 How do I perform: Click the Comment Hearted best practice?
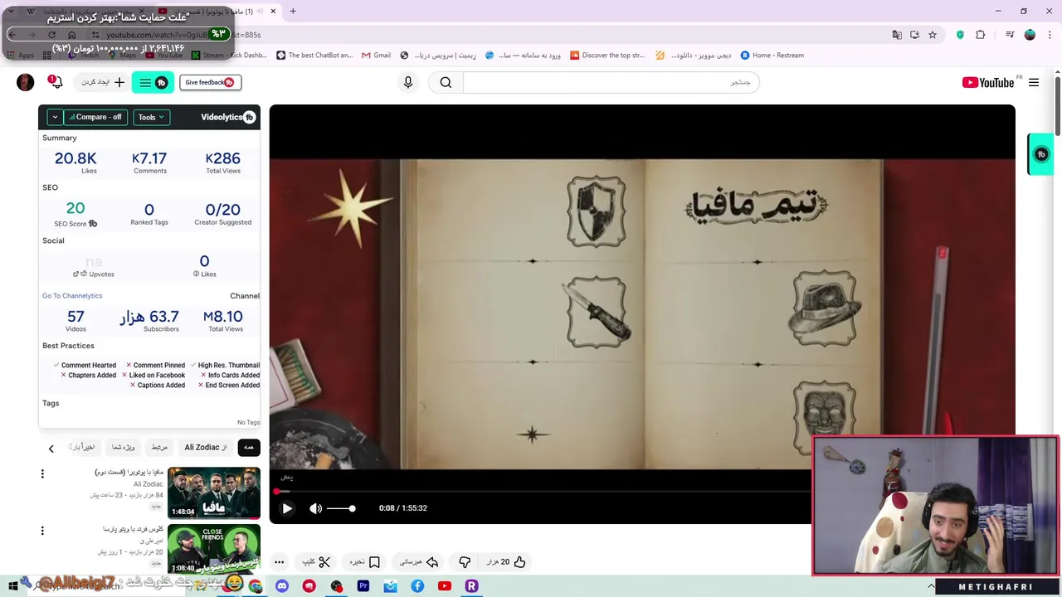85,366
